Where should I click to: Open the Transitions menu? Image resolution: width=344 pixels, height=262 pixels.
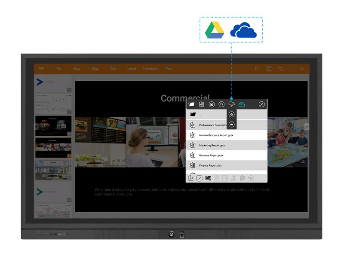(150, 69)
